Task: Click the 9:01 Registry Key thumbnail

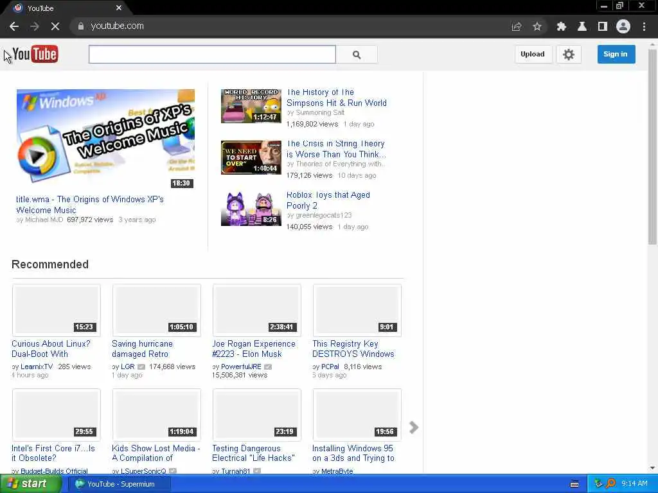Action: pos(357,310)
